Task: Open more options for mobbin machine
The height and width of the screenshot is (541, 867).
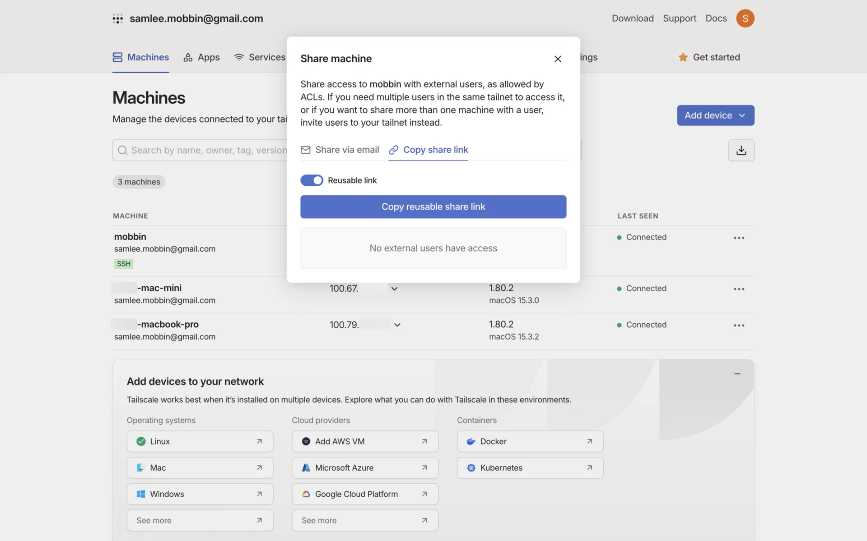Action: [739, 238]
